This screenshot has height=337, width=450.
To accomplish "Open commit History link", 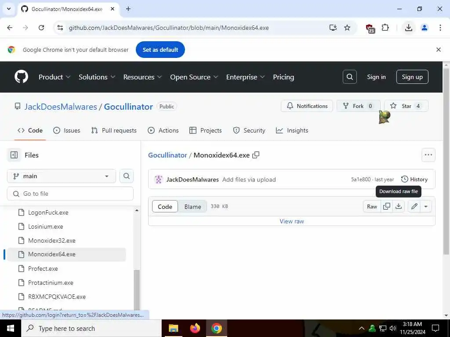I will coord(414,179).
